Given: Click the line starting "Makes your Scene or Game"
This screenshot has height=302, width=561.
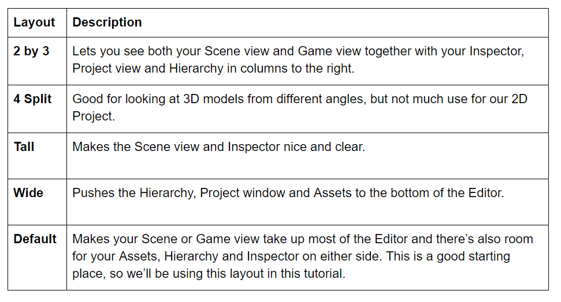Looking at the screenshot, I should click(302, 239).
